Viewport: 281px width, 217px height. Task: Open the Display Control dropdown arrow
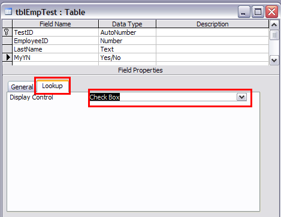[241, 97]
